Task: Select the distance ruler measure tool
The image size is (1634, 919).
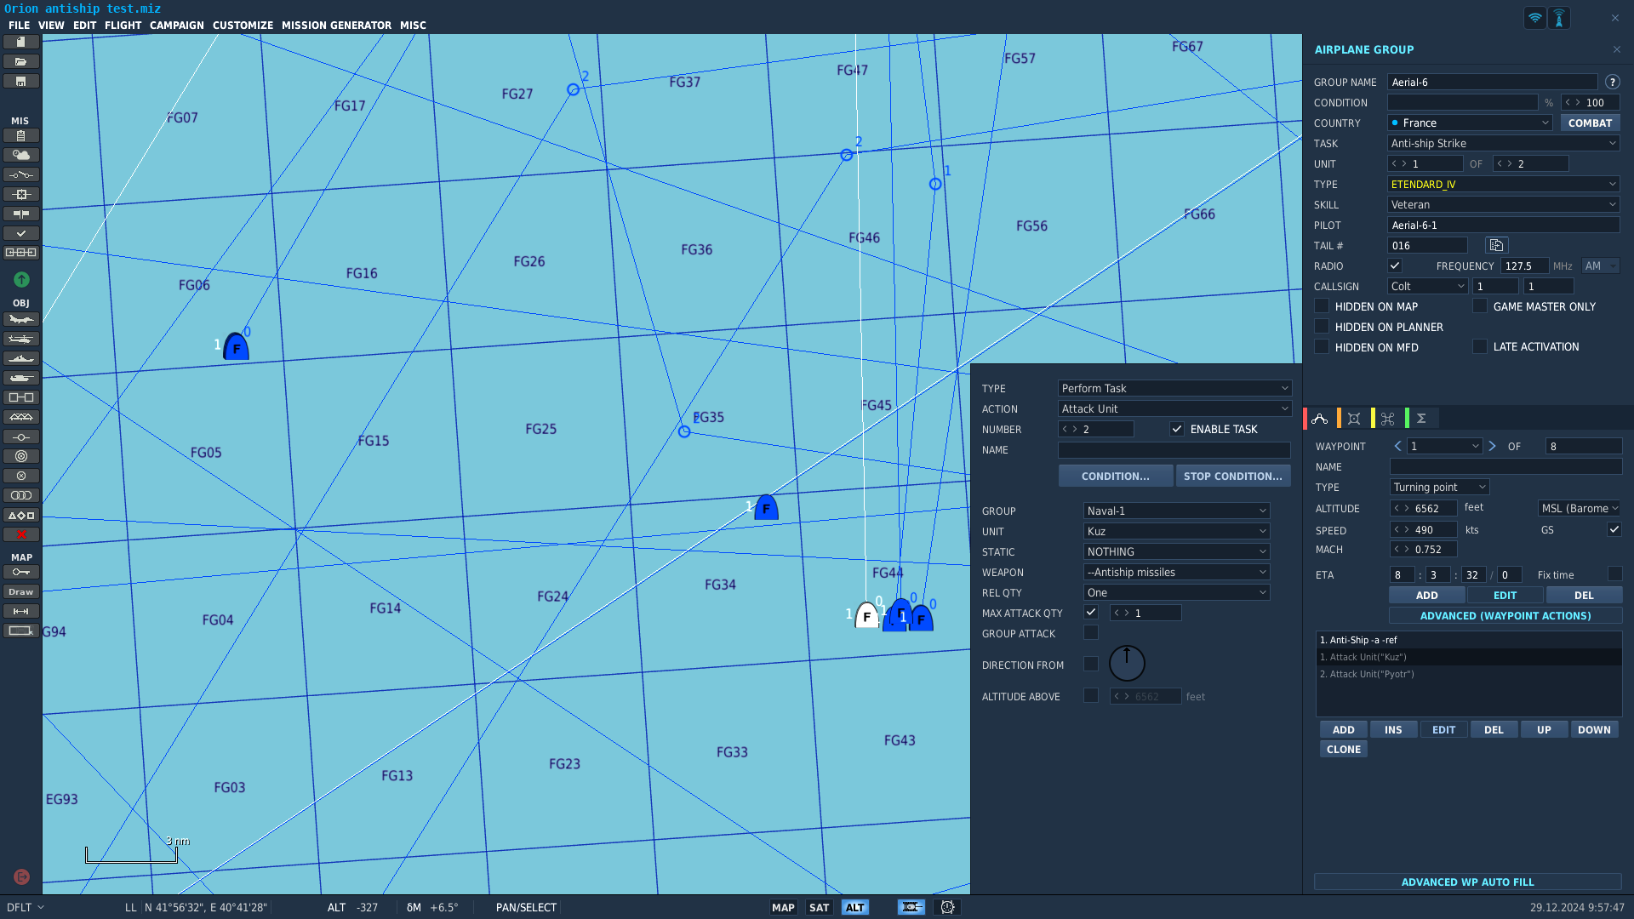Action: pyautogui.click(x=21, y=611)
